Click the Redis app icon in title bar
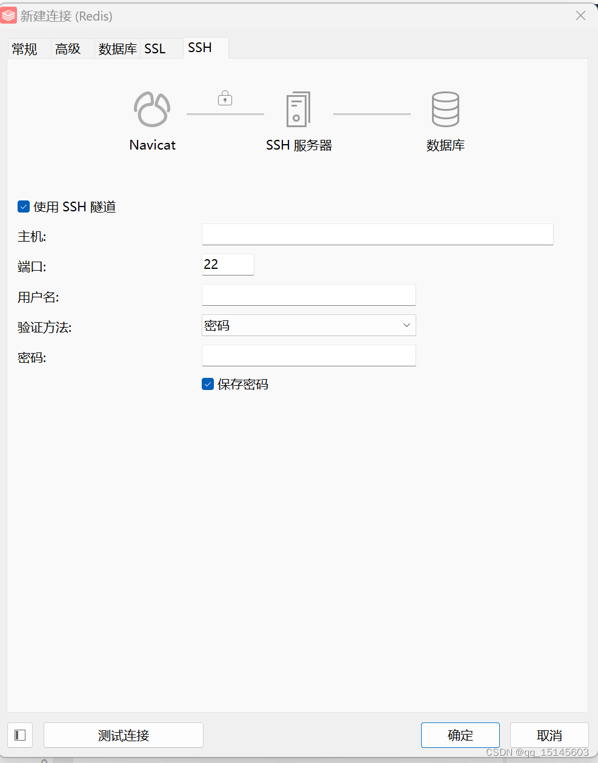The height and width of the screenshot is (763, 598). tap(8, 16)
